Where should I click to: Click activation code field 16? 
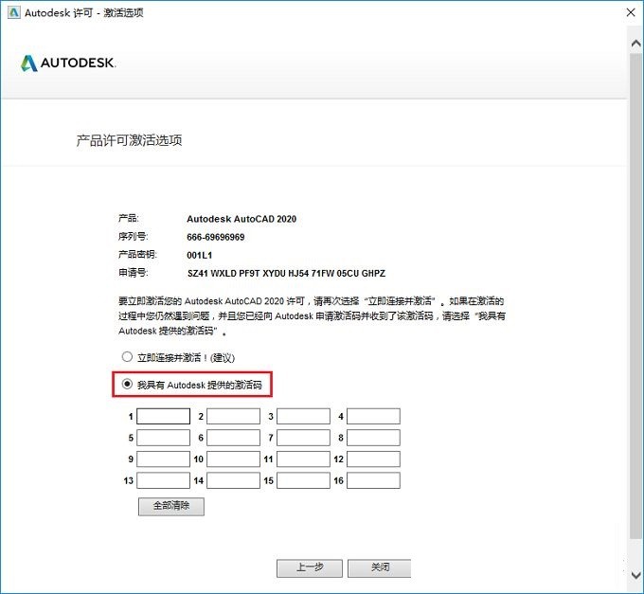[x=373, y=481]
